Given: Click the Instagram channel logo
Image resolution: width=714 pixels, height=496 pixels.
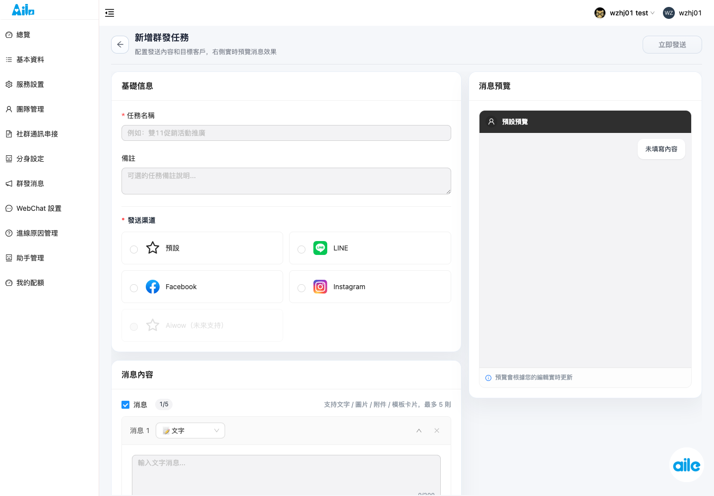Looking at the screenshot, I should [320, 287].
